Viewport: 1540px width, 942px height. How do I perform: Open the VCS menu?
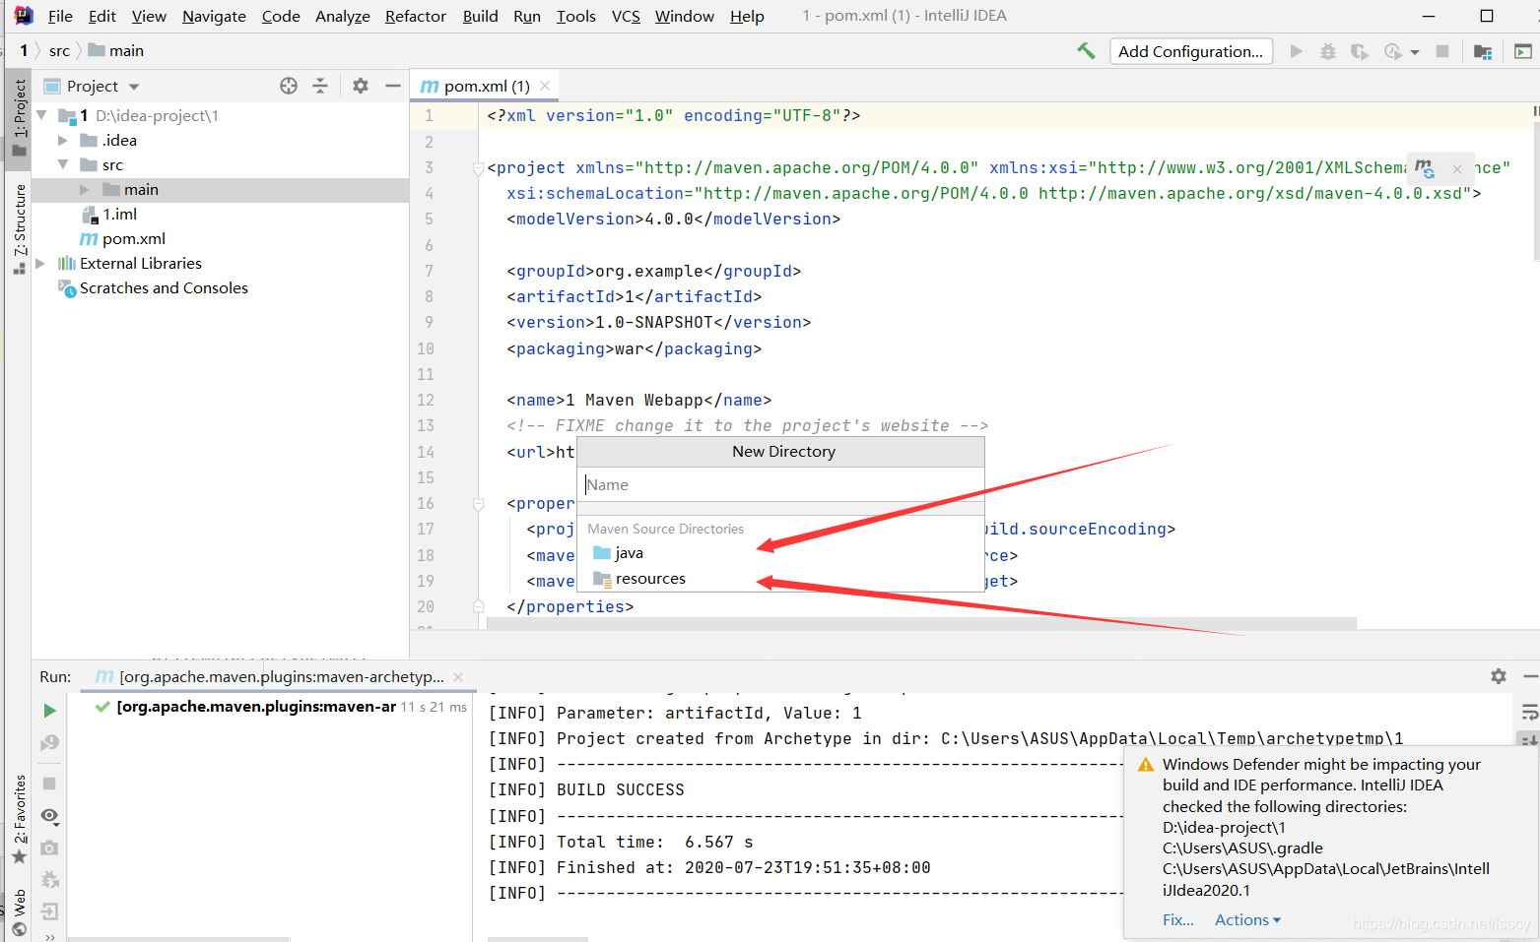(626, 16)
